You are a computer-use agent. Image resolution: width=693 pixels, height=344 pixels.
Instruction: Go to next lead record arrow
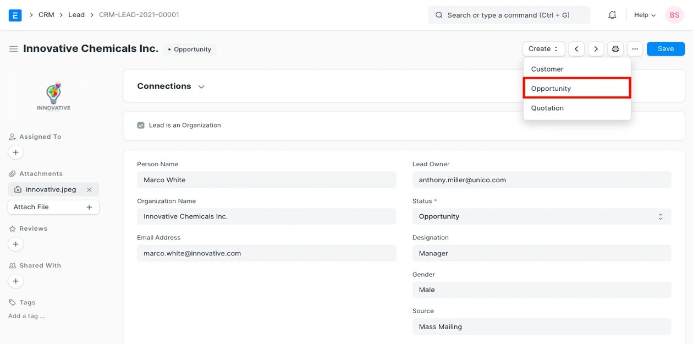596,49
